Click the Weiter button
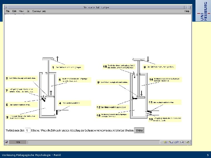The width and height of the screenshot is (211, 158). pyautogui.click(x=139, y=130)
